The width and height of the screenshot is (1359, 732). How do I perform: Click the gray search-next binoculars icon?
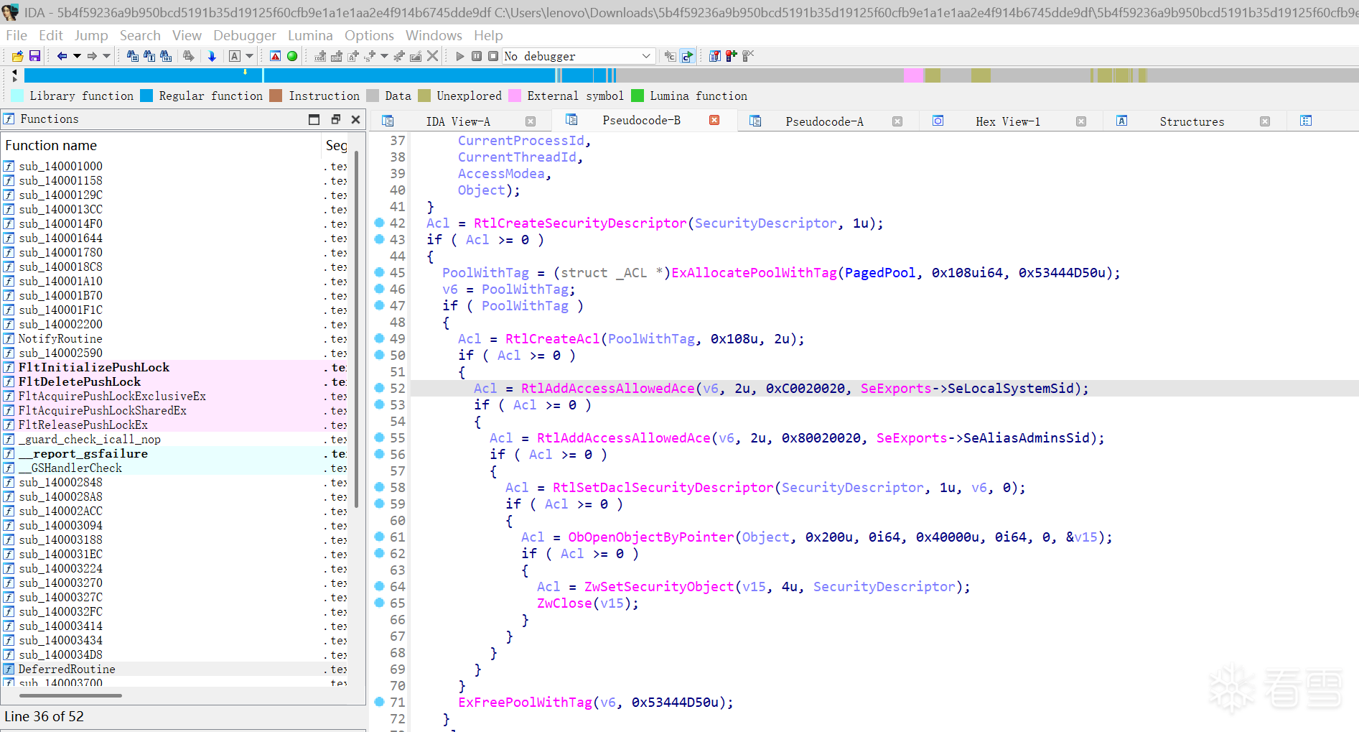click(189, 56)
